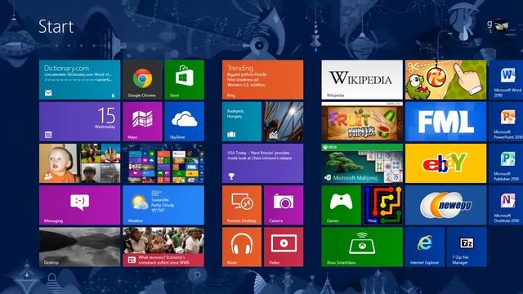Image resolution: width=523 pixels, height=294 pixels.
Task: Open the Xbox SmartGlass tile
Action: click(362, 247)
